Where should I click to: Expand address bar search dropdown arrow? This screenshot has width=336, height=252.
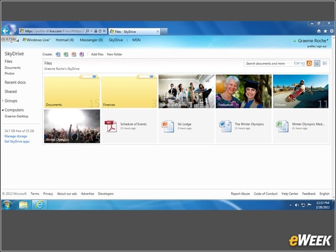coord(91,31)
